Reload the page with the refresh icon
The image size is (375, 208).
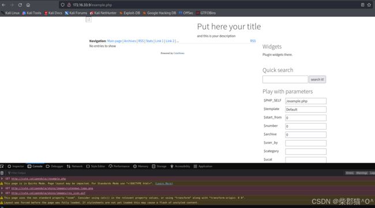20,5
